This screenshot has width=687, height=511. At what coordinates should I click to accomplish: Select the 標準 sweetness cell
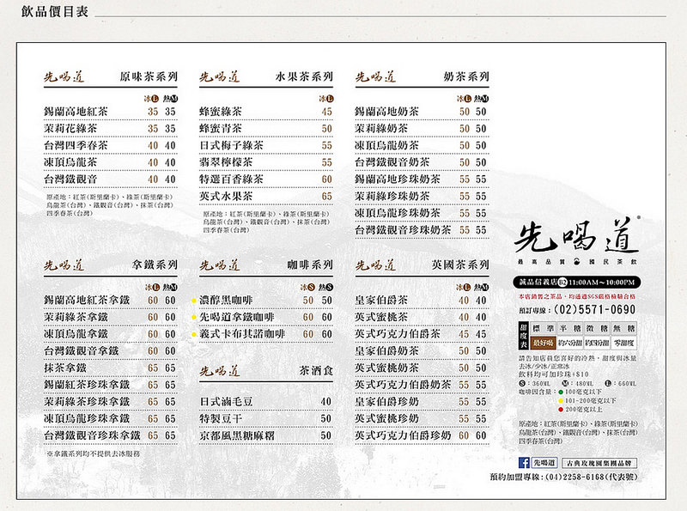[x=544, y=328]
